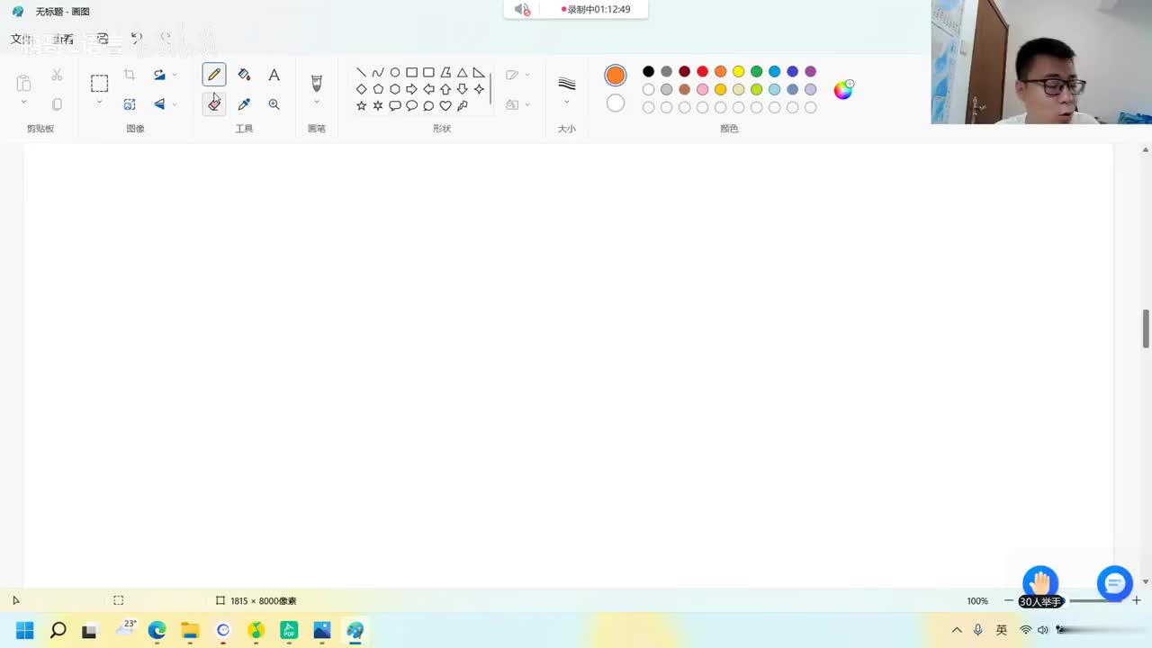Screen dimensions: 1152x648
Task: Choose the Rounded rectangular callout shape
Action: tap(394, 105)
